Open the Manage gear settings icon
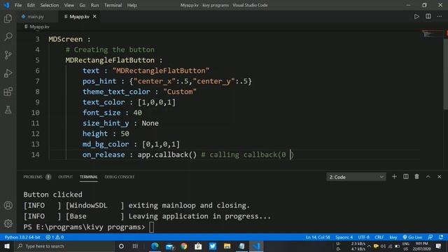This screenshot has height=252, width=448. [8, 223]
